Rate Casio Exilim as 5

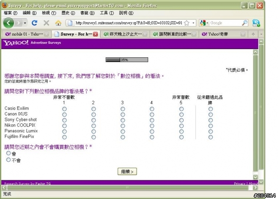181,109
